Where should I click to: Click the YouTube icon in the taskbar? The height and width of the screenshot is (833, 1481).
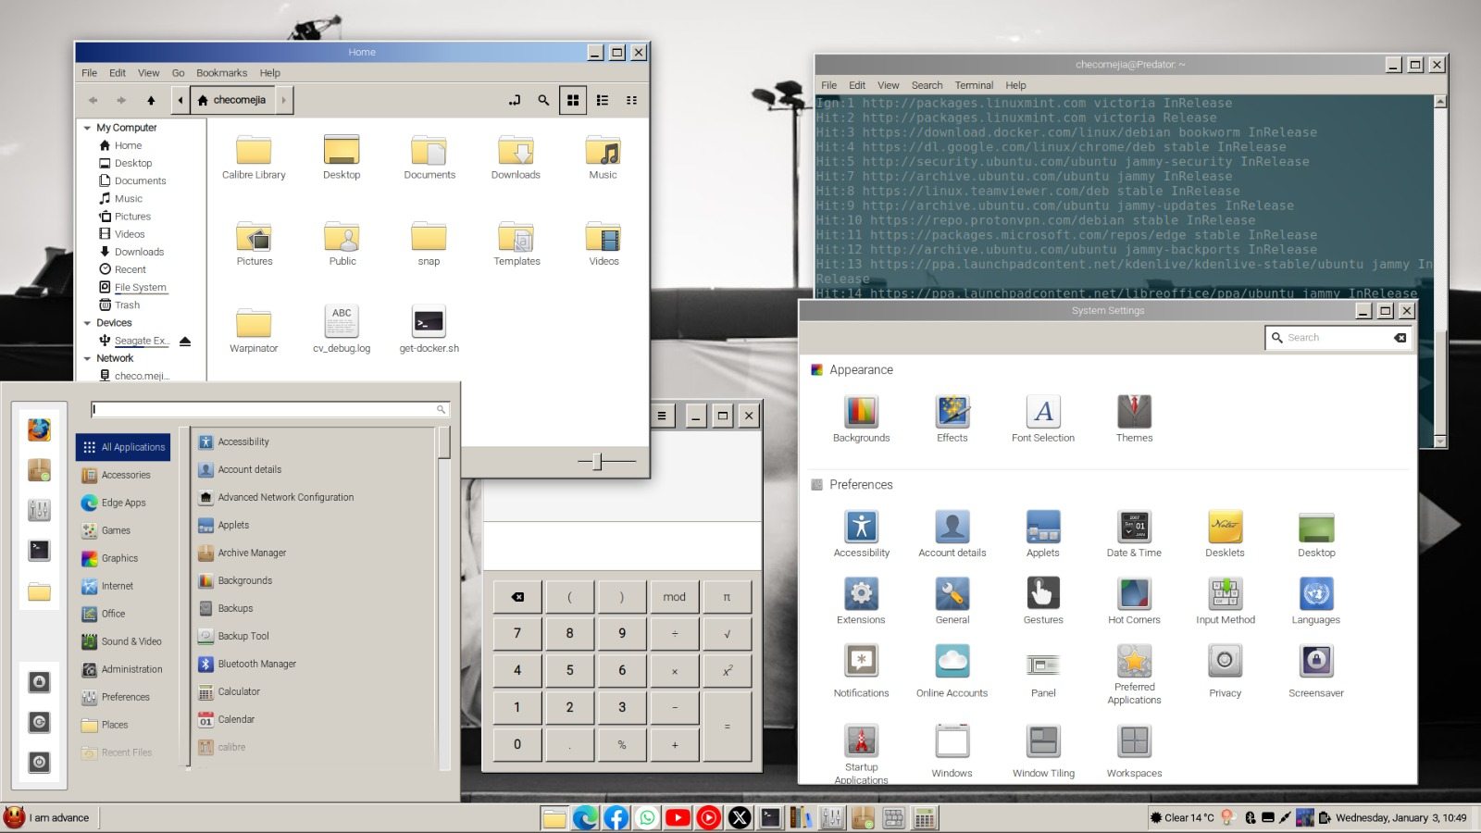(678, 817)
